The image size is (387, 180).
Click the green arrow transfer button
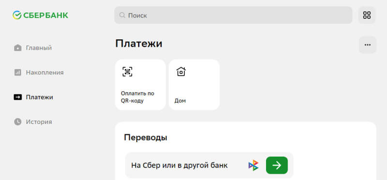click(277, 165)
